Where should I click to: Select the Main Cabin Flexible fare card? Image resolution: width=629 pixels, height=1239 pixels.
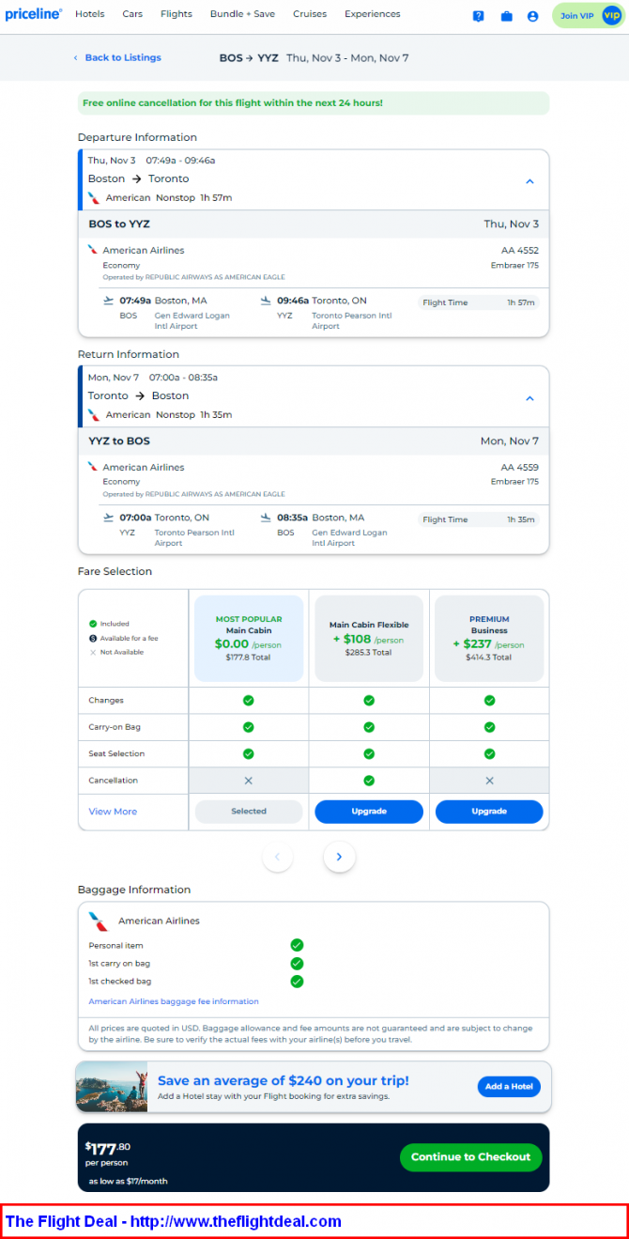click(x=369, y=638)
